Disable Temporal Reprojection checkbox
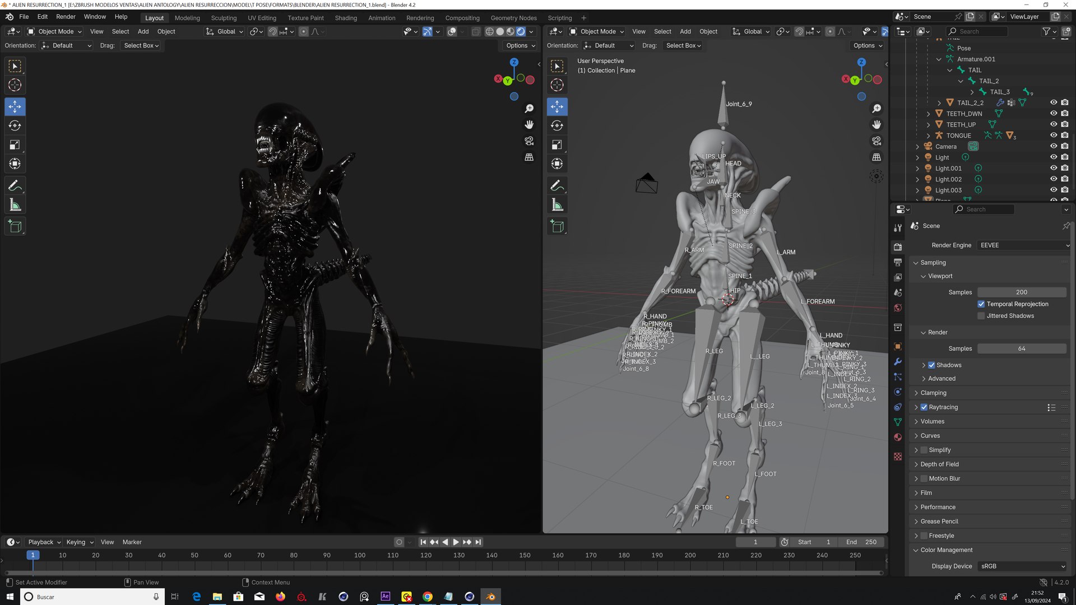 point(981,304)
